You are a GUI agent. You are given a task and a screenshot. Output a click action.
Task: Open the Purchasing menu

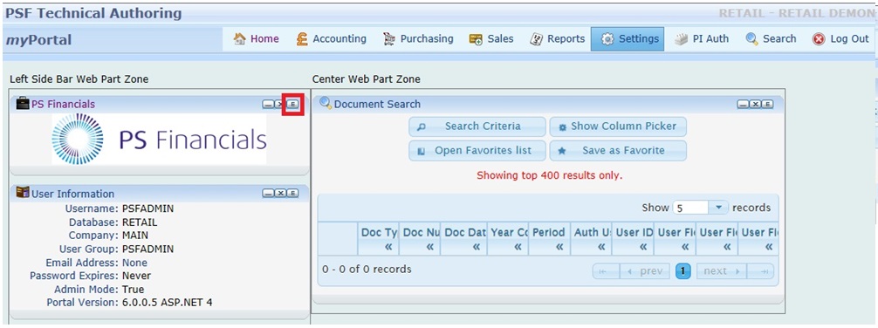tap(418, 38)
